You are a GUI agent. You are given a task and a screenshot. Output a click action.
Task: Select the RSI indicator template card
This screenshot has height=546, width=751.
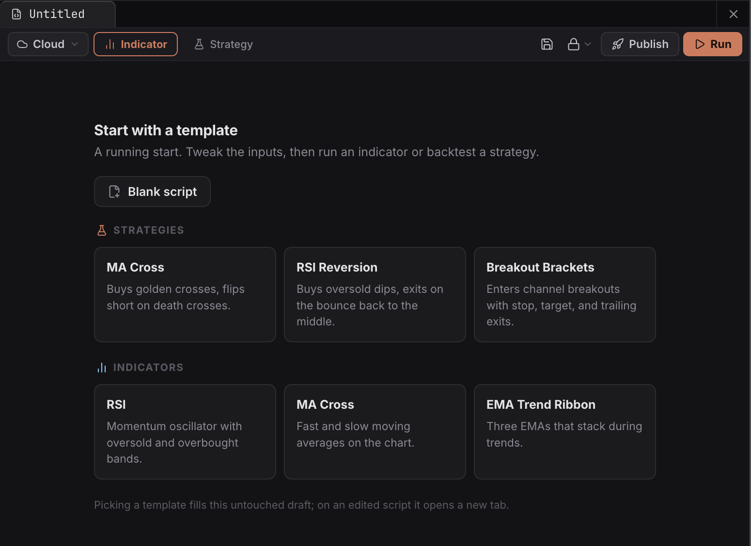(x=185, y=432)
